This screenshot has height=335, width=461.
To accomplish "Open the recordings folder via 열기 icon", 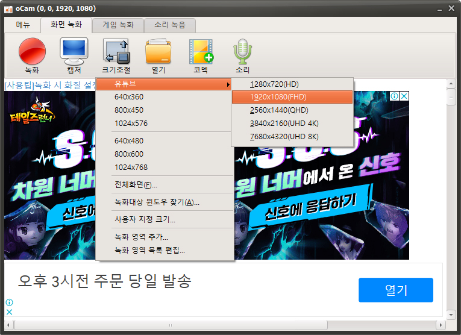I will tap(158, 55).
